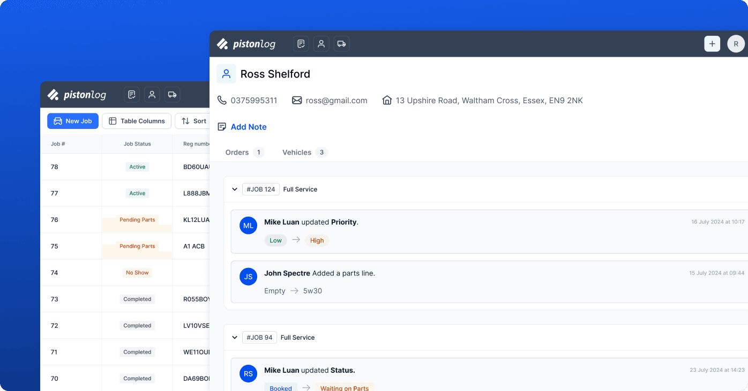This screenshot has width=748, height=391.
Task: Open the truck icon on the background window navbar
Action: (x=172, y=94)
